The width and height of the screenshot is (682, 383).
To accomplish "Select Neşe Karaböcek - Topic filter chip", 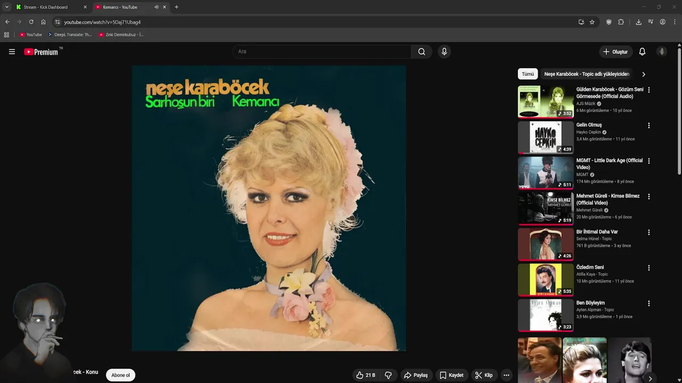I will pyautogui.click(x=587, y=74).
